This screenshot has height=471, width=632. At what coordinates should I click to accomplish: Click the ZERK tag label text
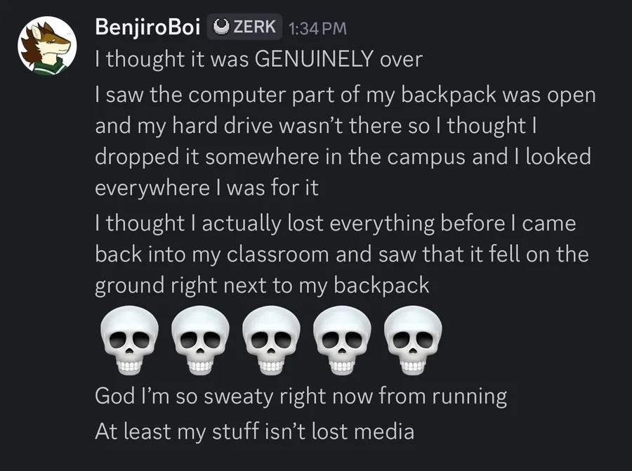(254, 27)
